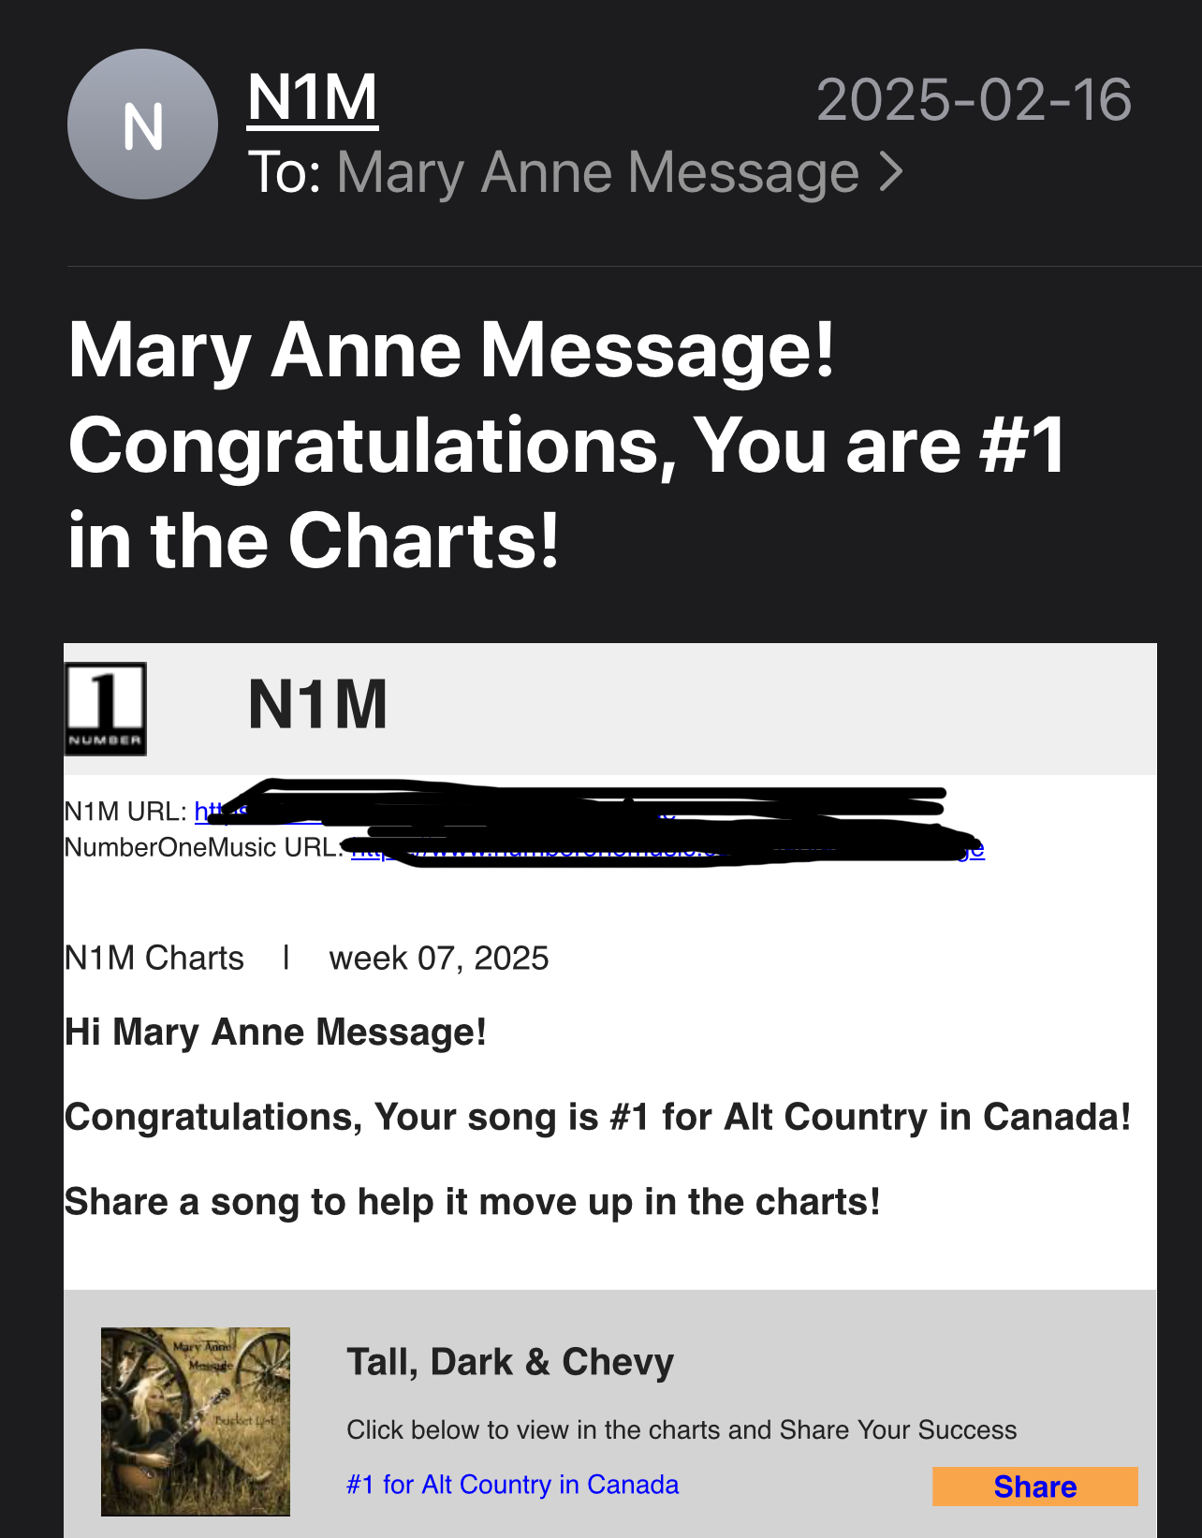Open the NumberOneMusic URL link

(667, 848)
